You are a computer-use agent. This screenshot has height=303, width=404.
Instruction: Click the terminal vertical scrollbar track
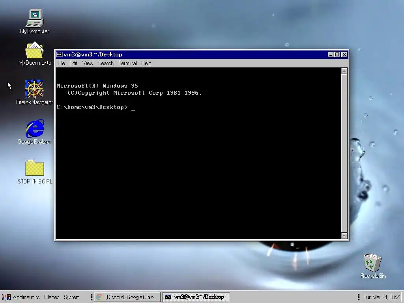344,153
